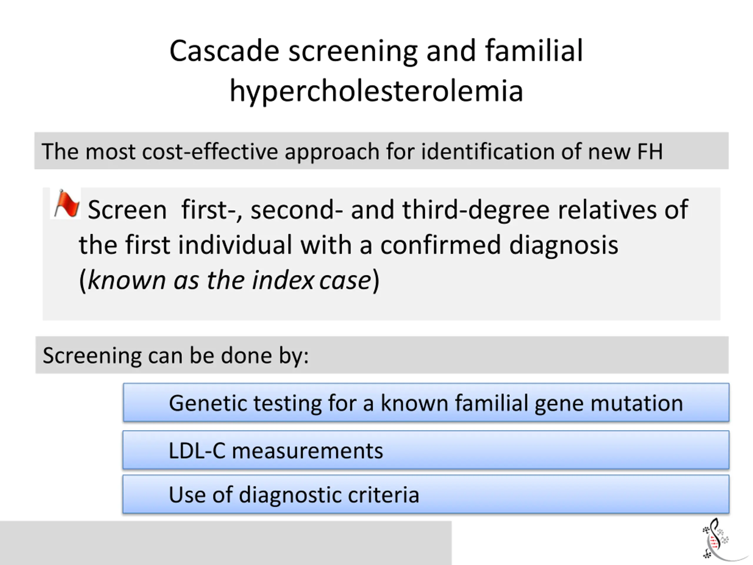Click the words relatives of
The height and width of the screenshot is (565, 753).
623,209
